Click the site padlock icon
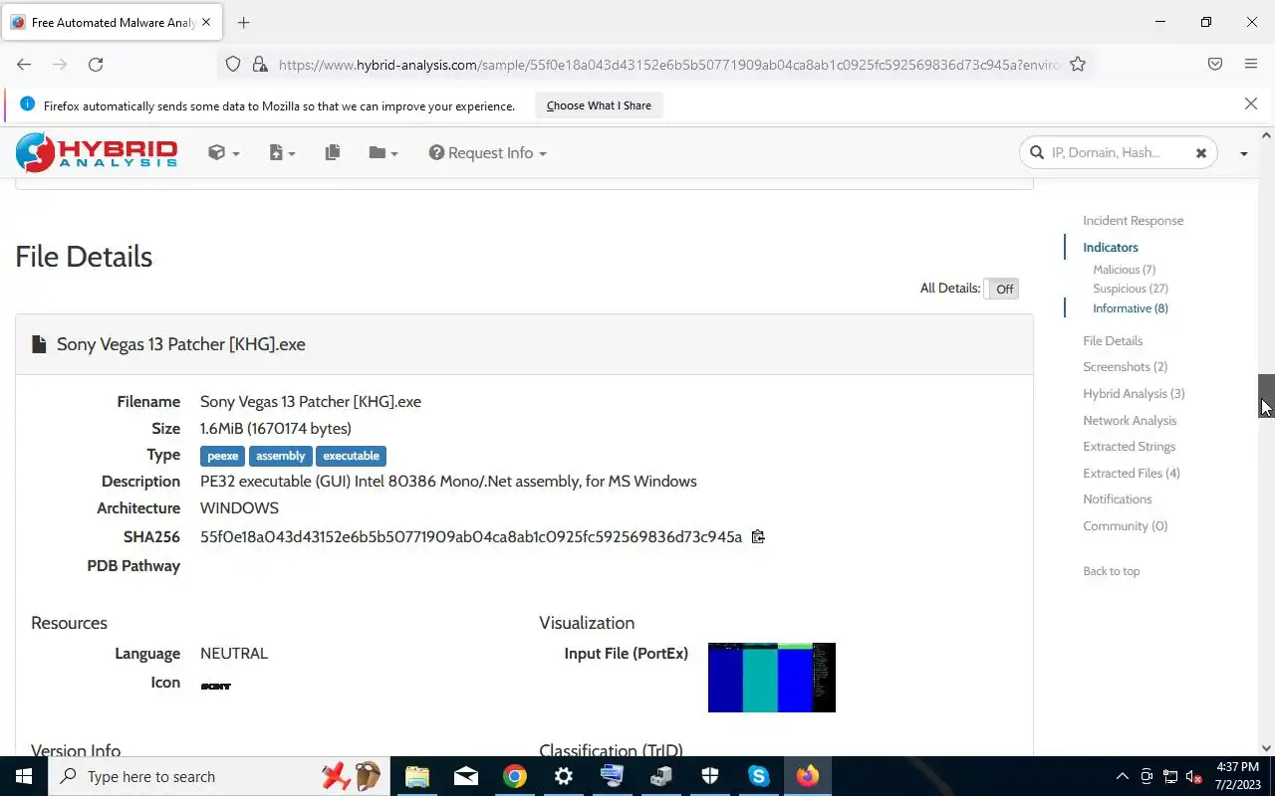 pyautogui.click(x=260, y=65)
